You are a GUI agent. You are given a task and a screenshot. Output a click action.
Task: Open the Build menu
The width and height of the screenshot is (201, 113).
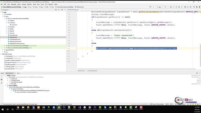[35, 4]
